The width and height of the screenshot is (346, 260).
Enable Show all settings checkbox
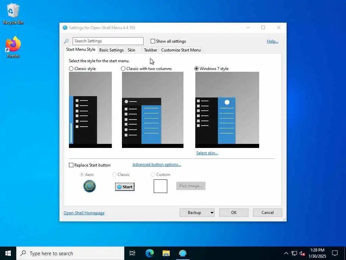(x=153, y=41)
